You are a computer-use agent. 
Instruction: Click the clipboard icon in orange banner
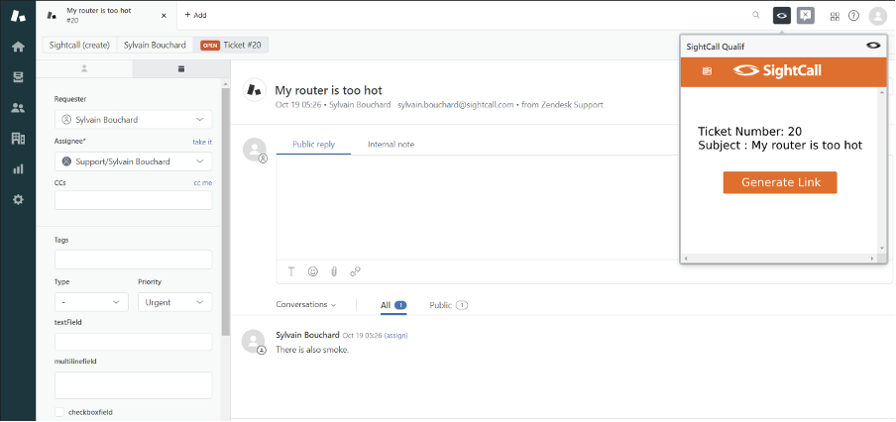coord(707,70)
